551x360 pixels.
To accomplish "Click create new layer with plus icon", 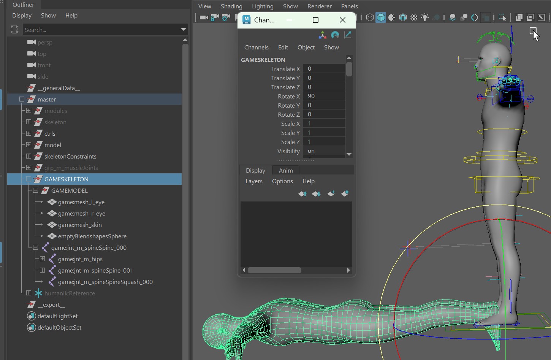I will click(331, 193).
